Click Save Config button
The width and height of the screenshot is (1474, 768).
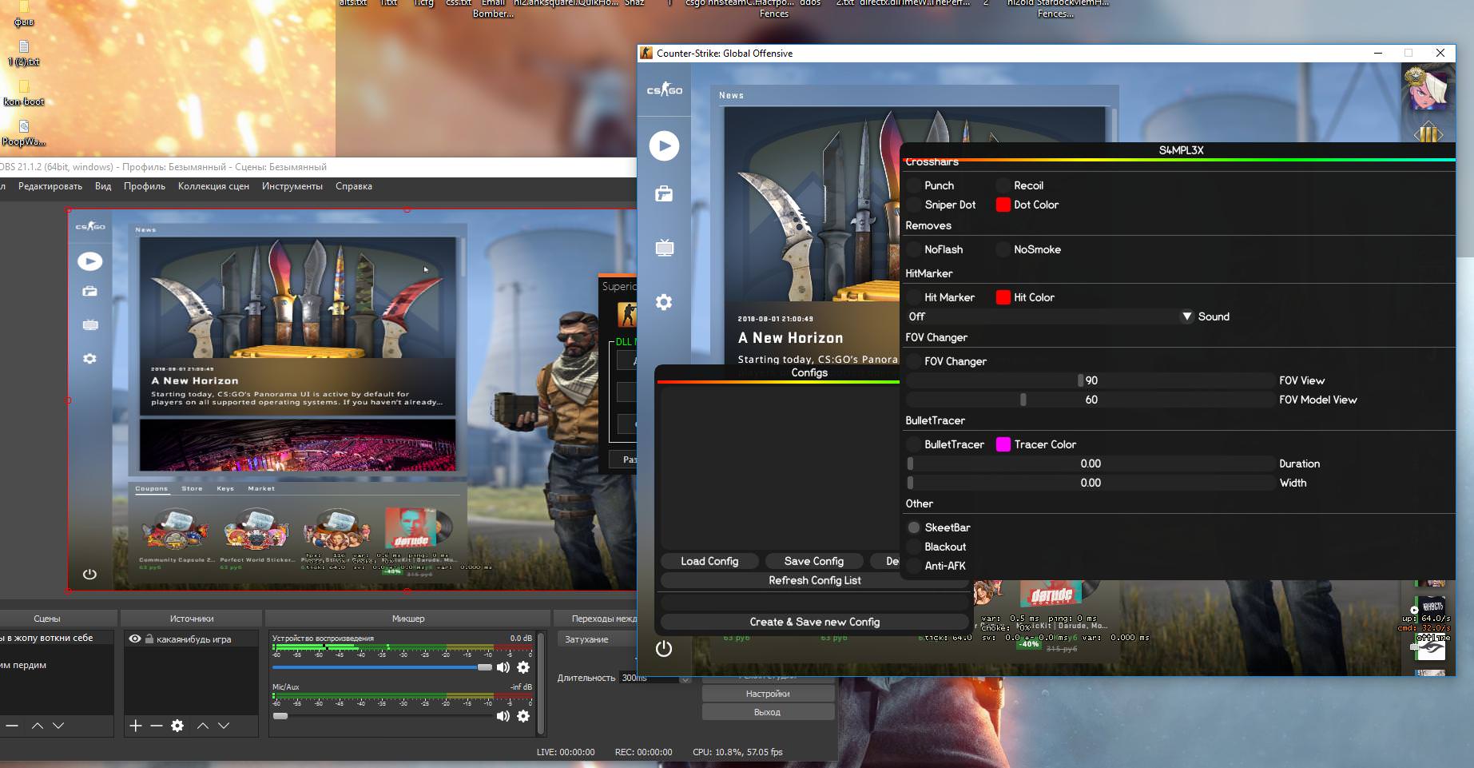click(x=814, y=561)
